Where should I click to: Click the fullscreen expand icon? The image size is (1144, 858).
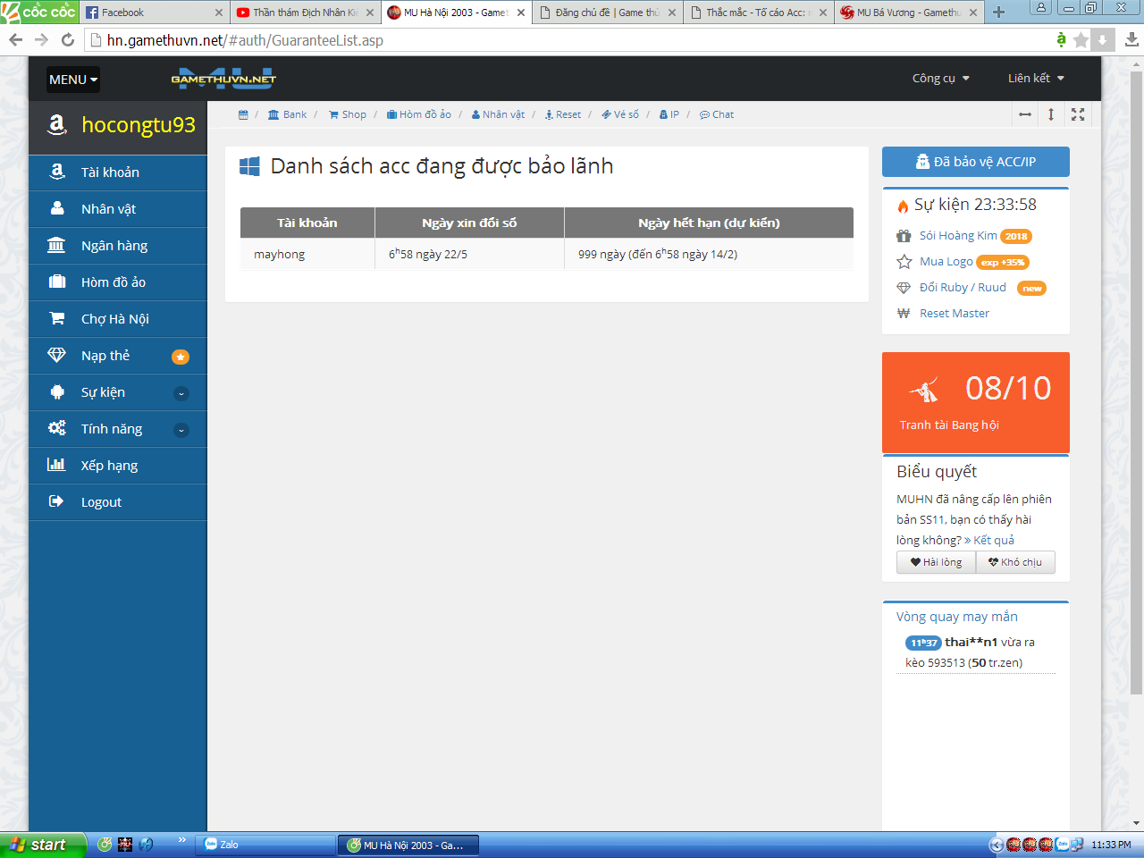1078,114
